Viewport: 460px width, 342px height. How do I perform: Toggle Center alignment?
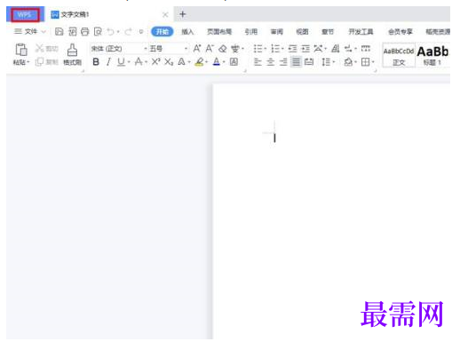(271, 61)
